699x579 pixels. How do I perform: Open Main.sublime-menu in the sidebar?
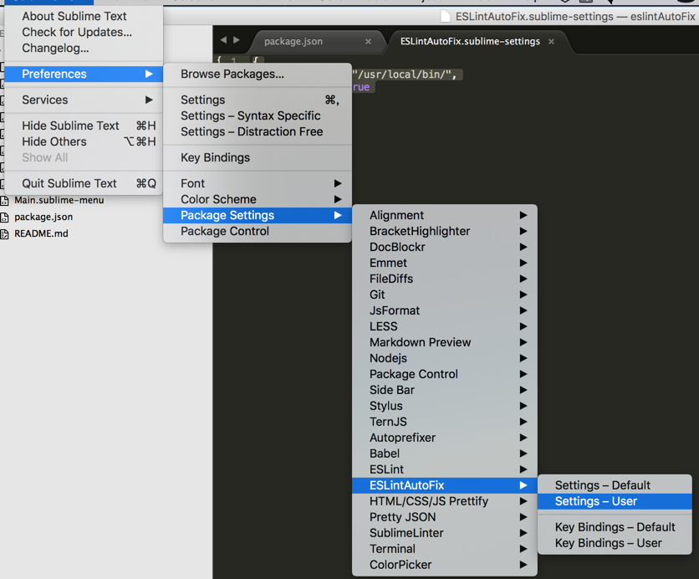(x=59, y=200)
